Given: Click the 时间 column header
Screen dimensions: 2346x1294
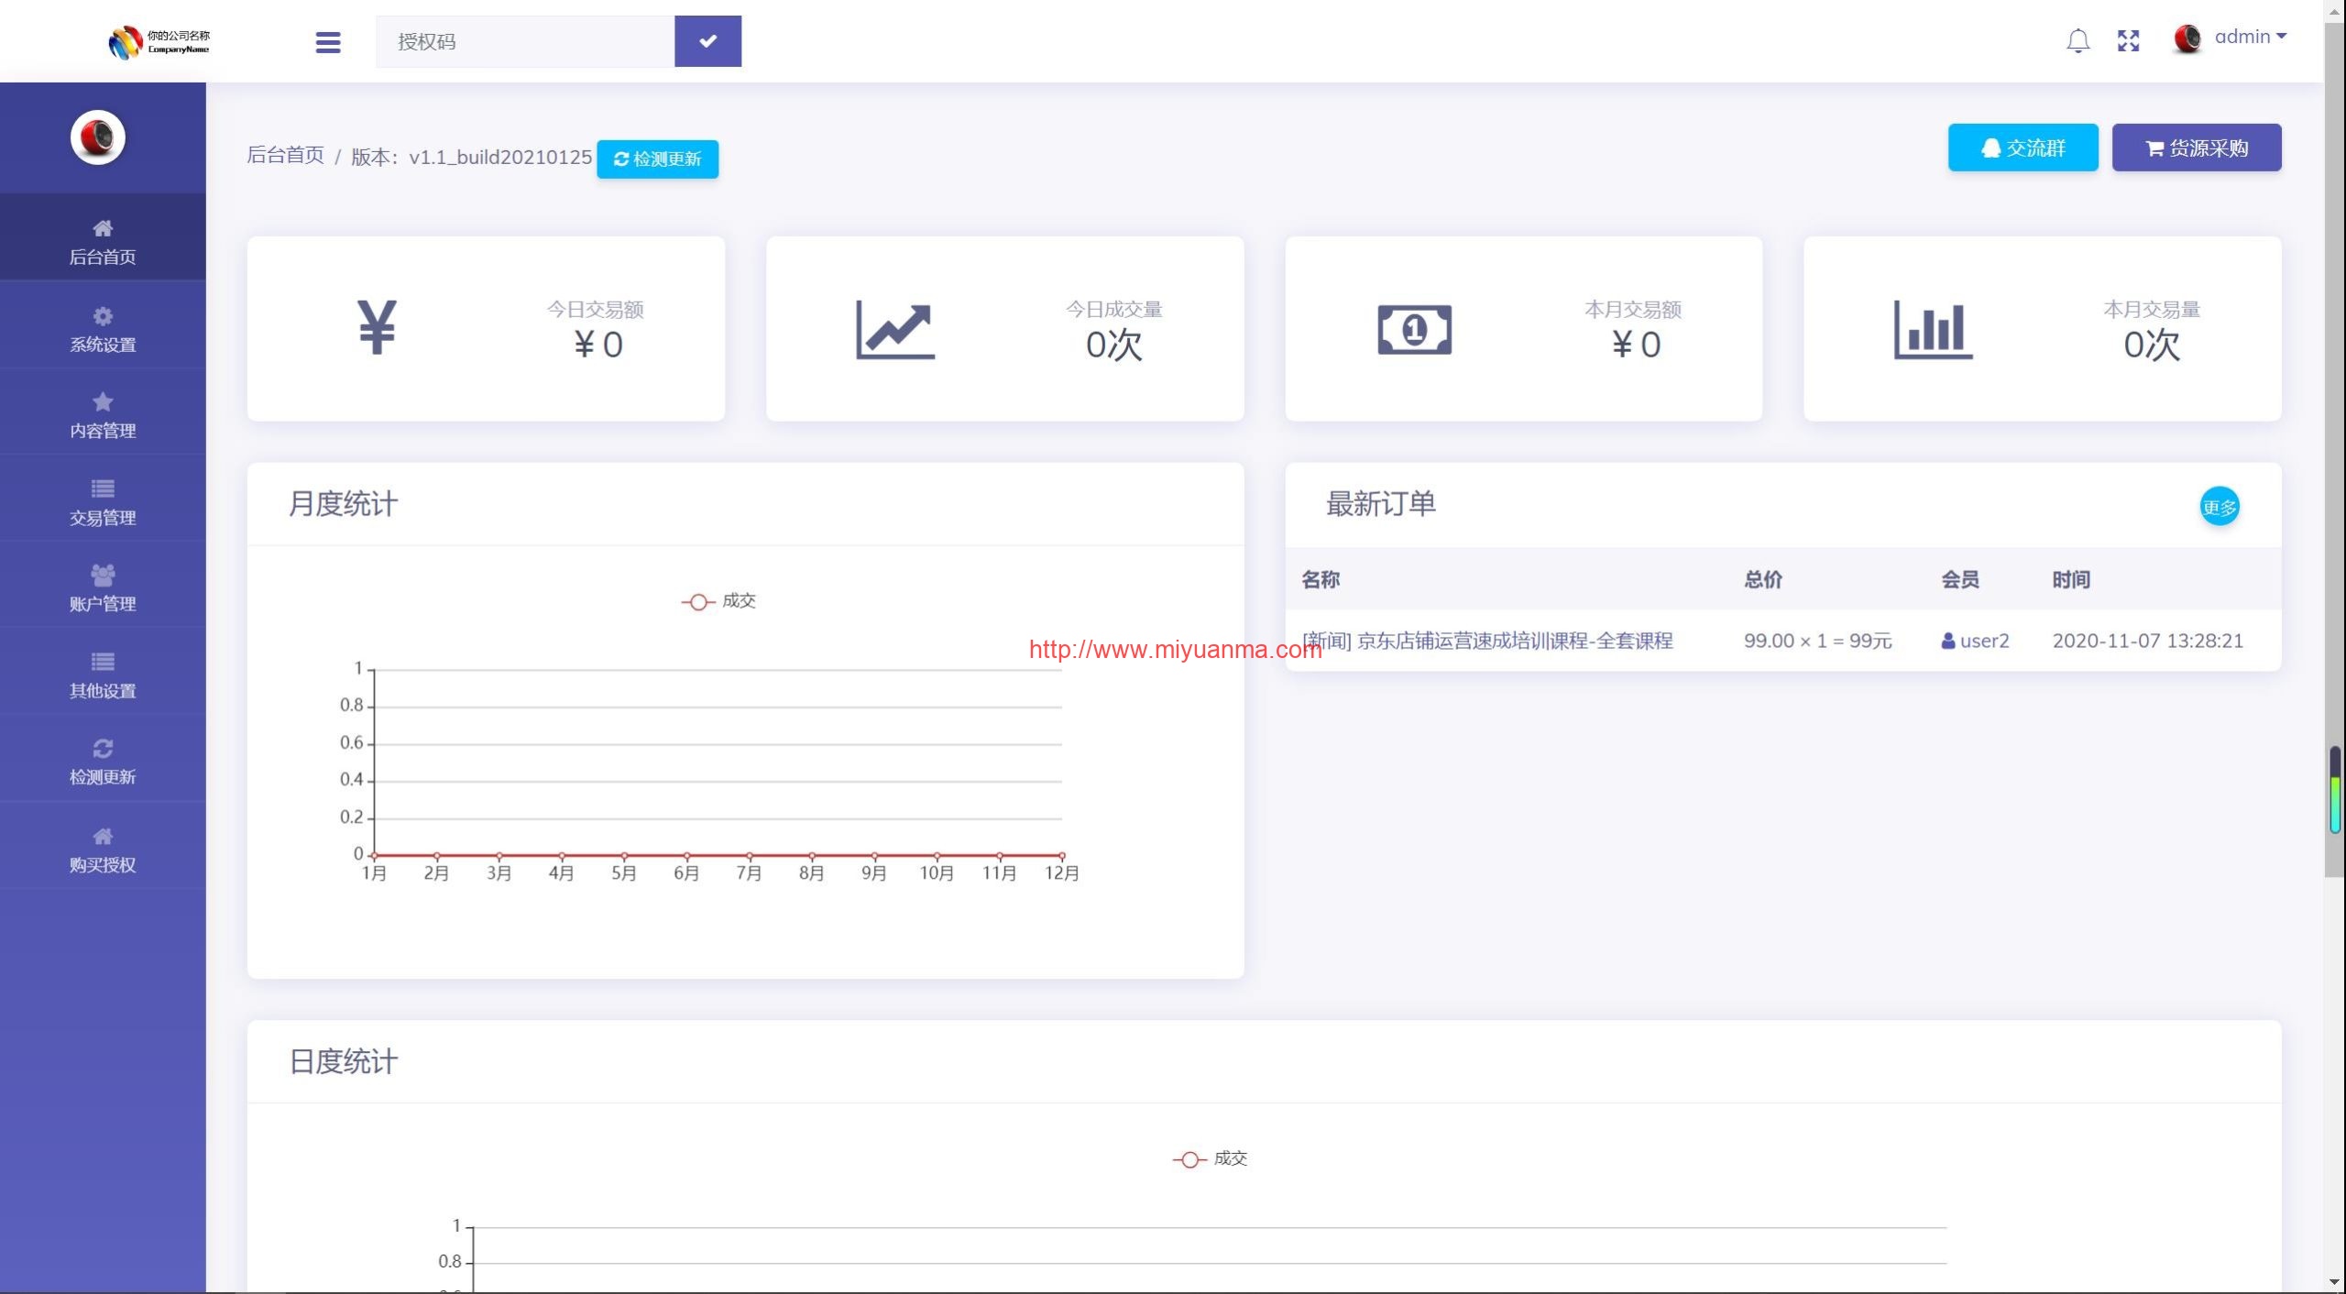Looking at the screenshot, I should point(2071,579).
